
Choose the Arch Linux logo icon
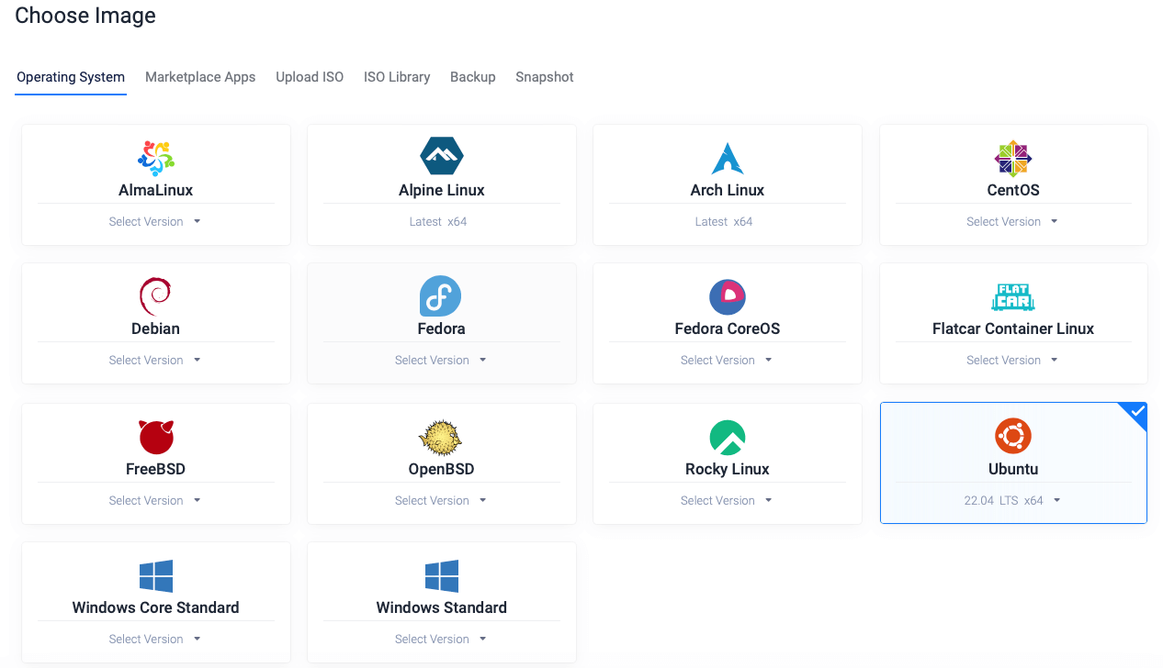pyautogui.click(x=728, y=158)
